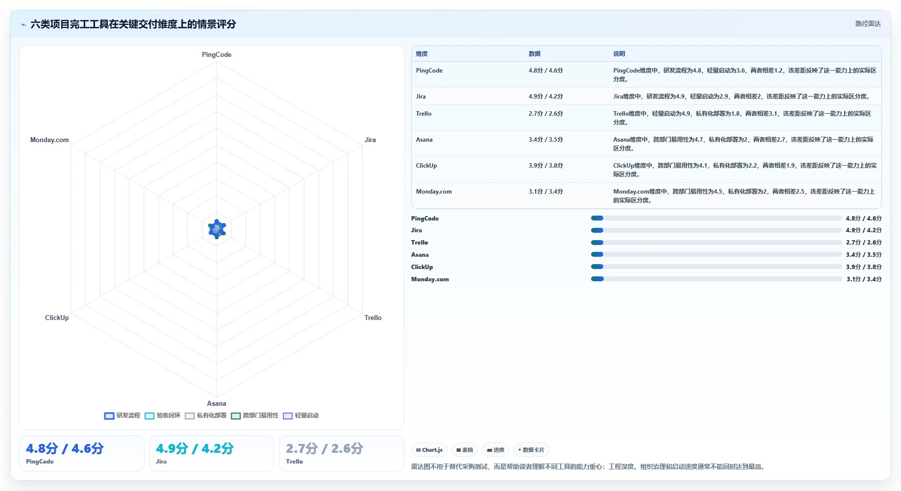901x491 pixels.
Task: Click the ClickUp table row name
Action: tap(426, 166)
